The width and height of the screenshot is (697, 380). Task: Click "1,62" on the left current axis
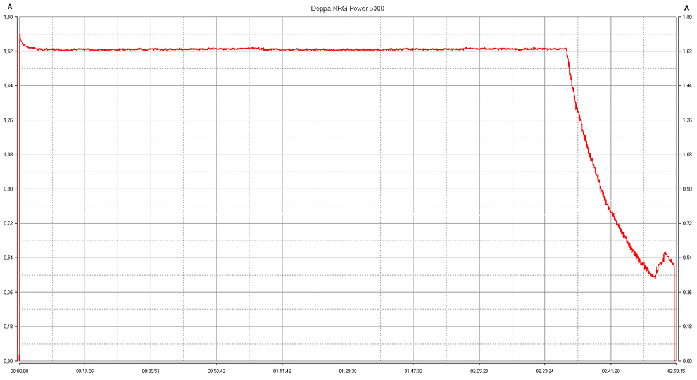coord(8,51)
